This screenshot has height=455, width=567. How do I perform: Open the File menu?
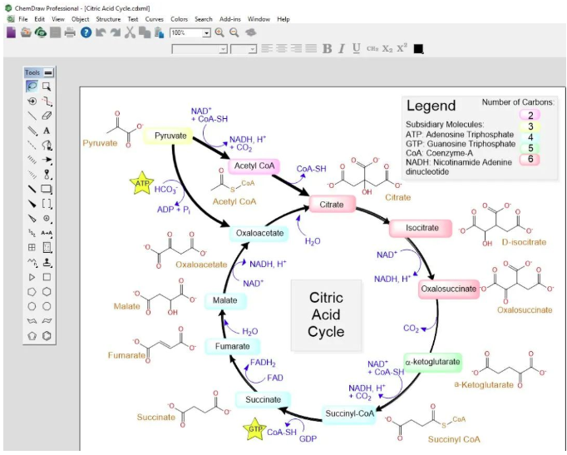(23, 19)
